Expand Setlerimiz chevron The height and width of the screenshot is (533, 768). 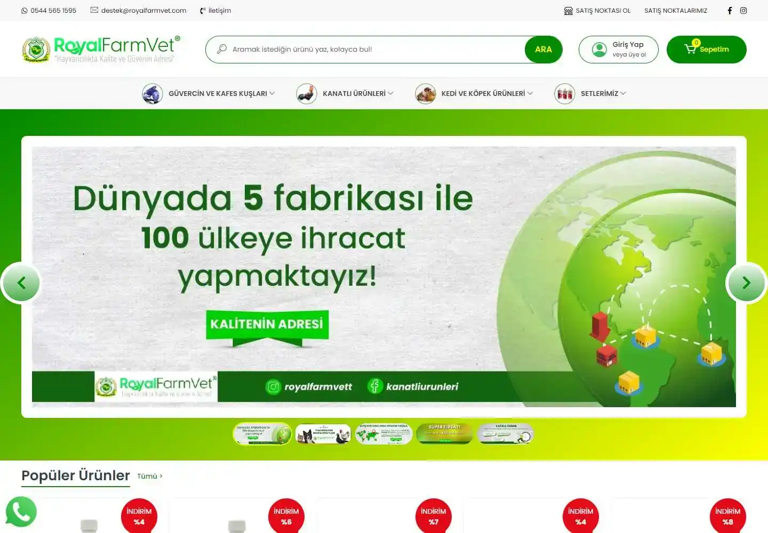623,93
